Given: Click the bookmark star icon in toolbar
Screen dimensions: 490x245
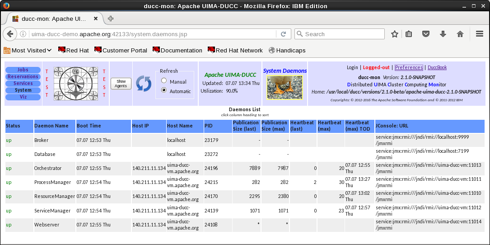Looking at the screenshot, I should [395, 34].
